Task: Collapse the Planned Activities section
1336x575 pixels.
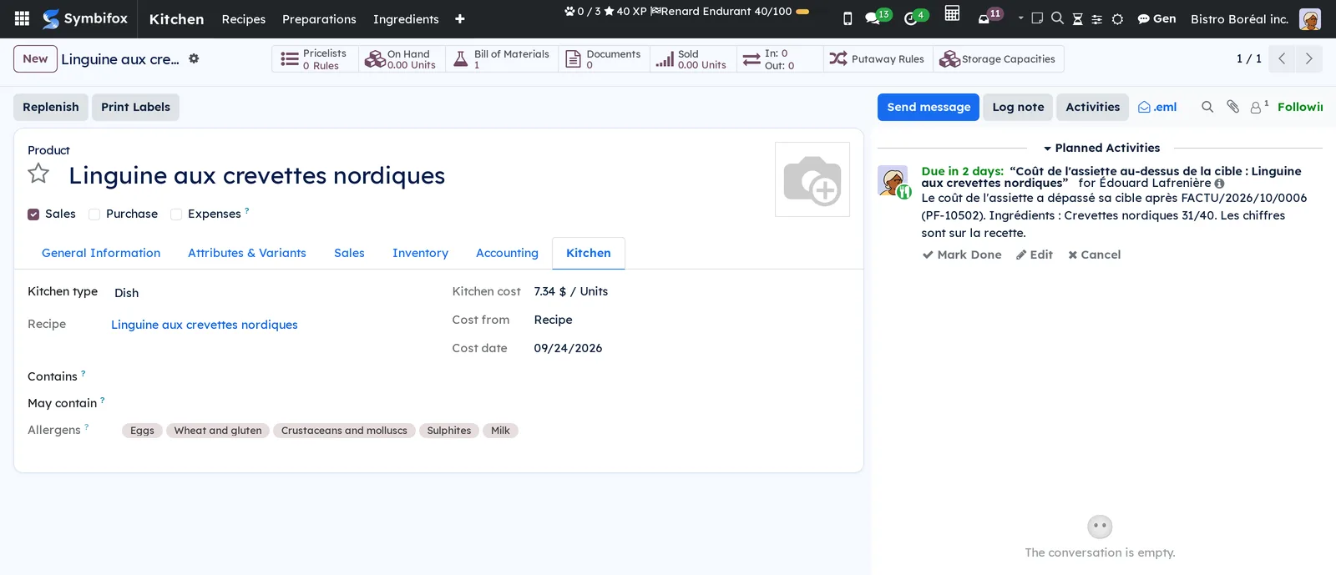Action: 1101,148
